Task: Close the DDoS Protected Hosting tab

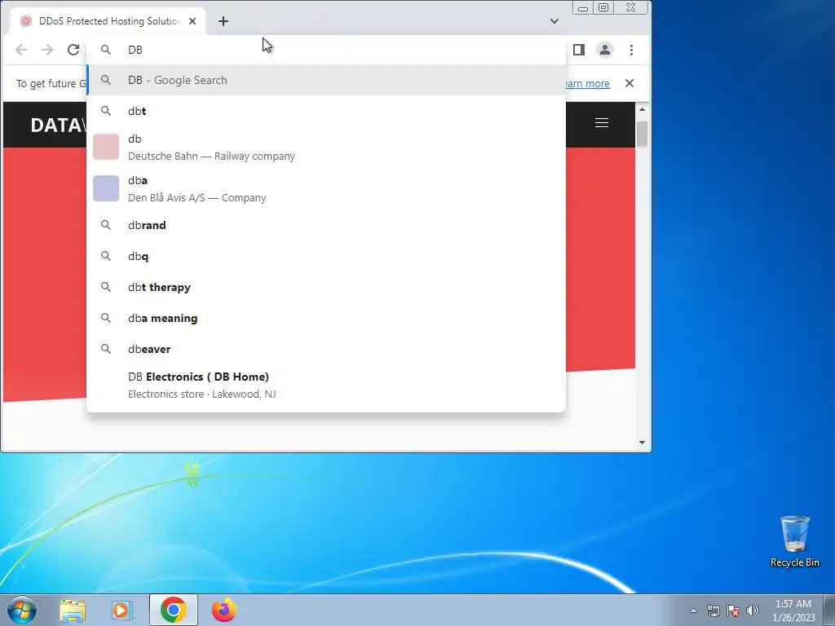Action: [192, 20]
